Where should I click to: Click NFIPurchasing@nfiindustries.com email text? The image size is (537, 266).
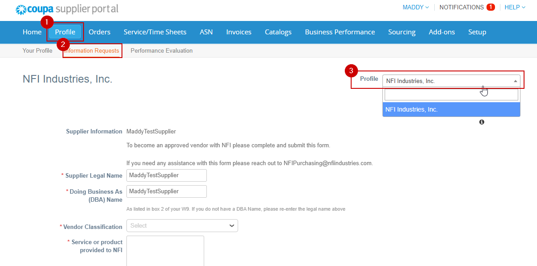pyautogui.click(x=327, y=163)
